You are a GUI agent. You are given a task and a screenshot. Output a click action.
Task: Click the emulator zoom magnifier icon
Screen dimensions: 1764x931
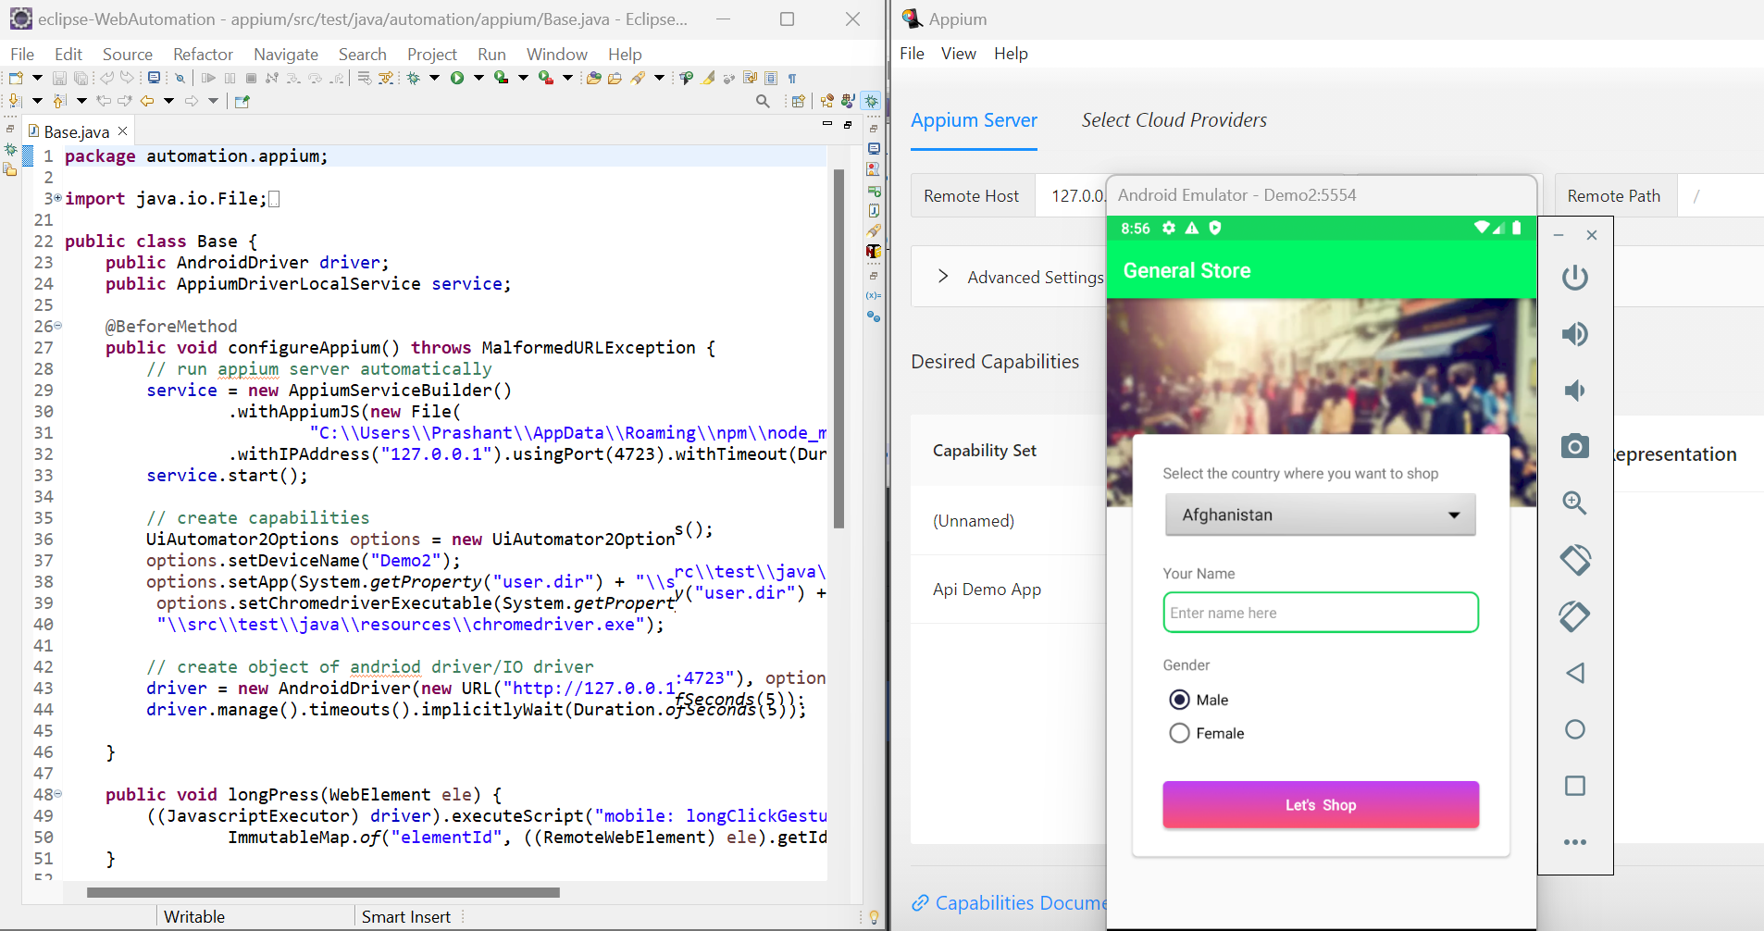1575,503
